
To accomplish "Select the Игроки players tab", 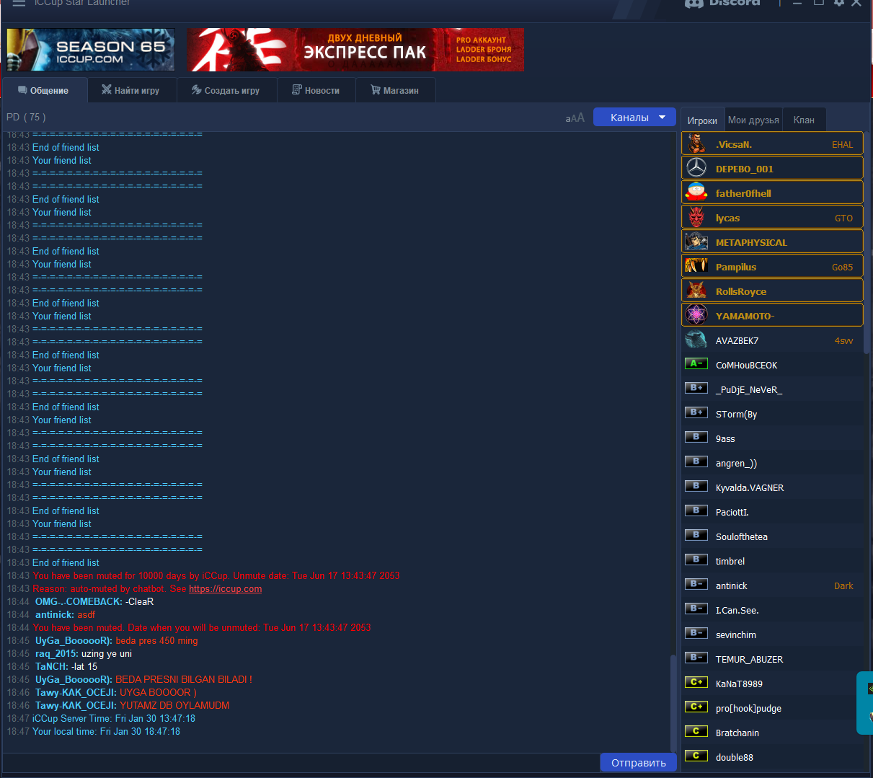I will (702, 120).
